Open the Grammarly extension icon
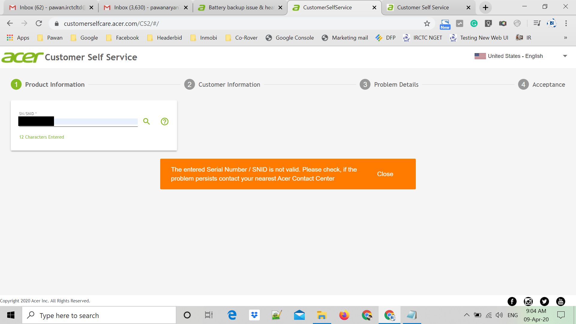The width and height of the screenshot is (576, 324). click(474, 23)
